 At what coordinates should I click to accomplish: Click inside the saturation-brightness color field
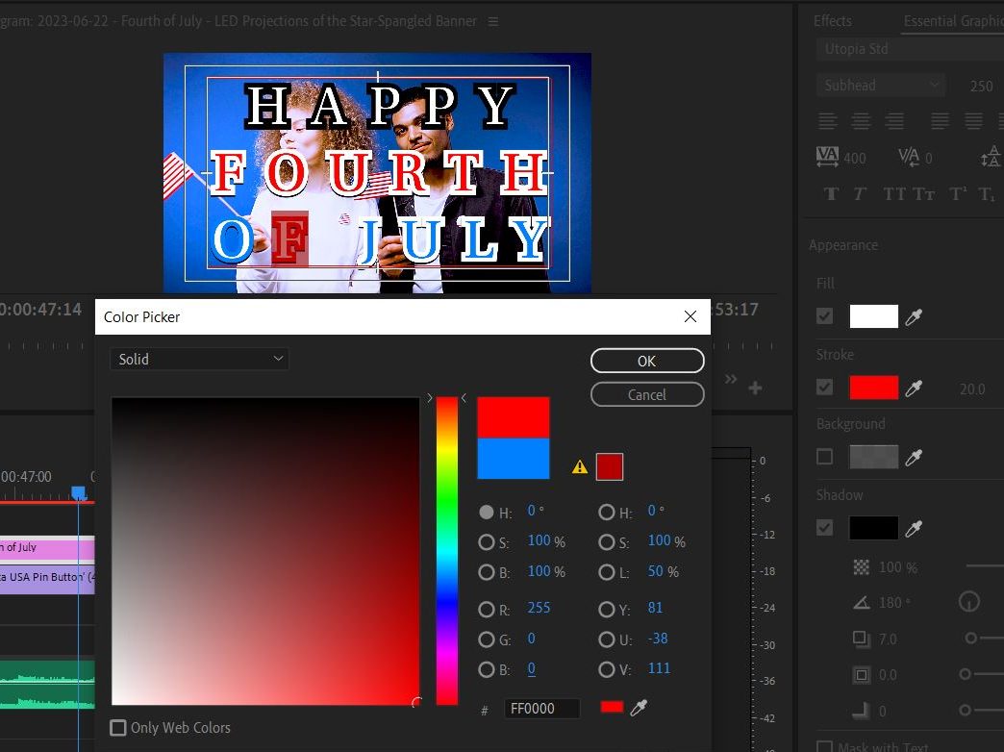(x=265, y=551)
